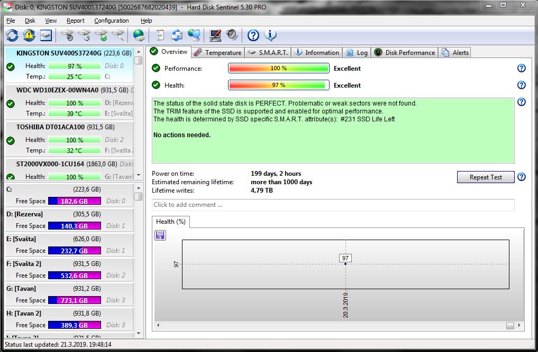Screen dimensions: 538x352
Task: Click the help icon beside the Health bar
Action: click(x=521, y=85)
